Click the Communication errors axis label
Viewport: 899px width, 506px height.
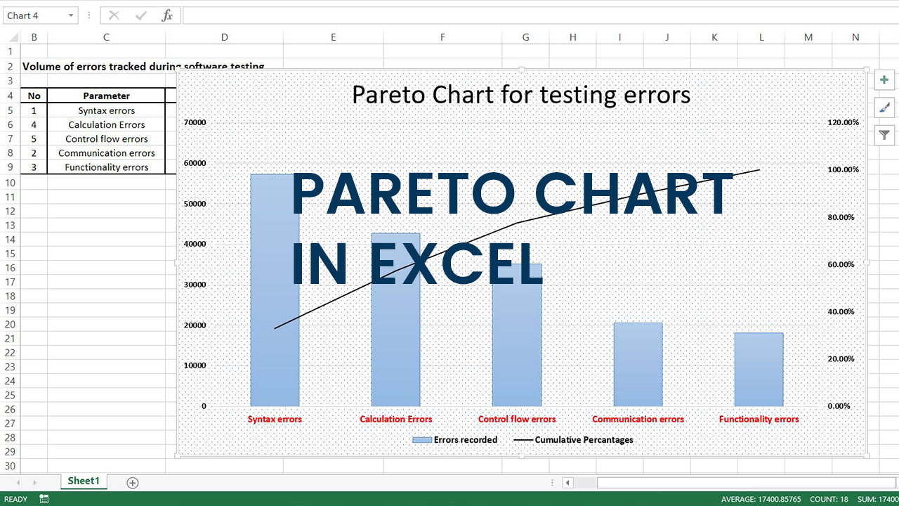(638, 420)
